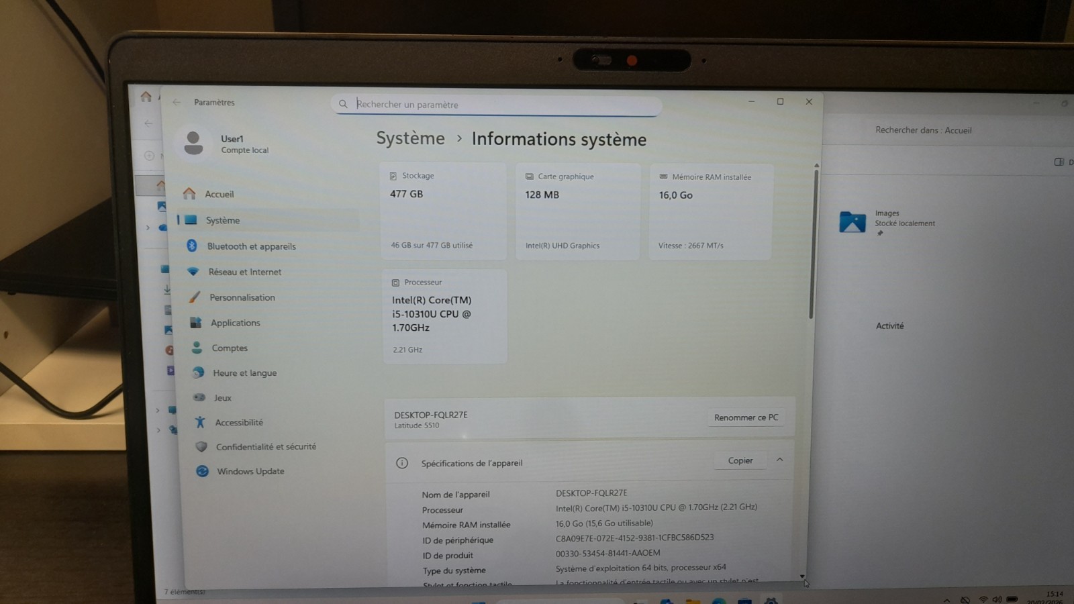Go back to Système via breadcrumb
Viewport: 1074px width, 604px height.
pos(410,138)
